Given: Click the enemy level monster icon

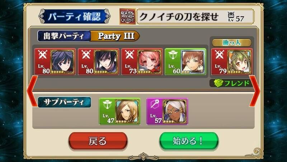Looking at the screenshot, I should click(x=231, y=16).
